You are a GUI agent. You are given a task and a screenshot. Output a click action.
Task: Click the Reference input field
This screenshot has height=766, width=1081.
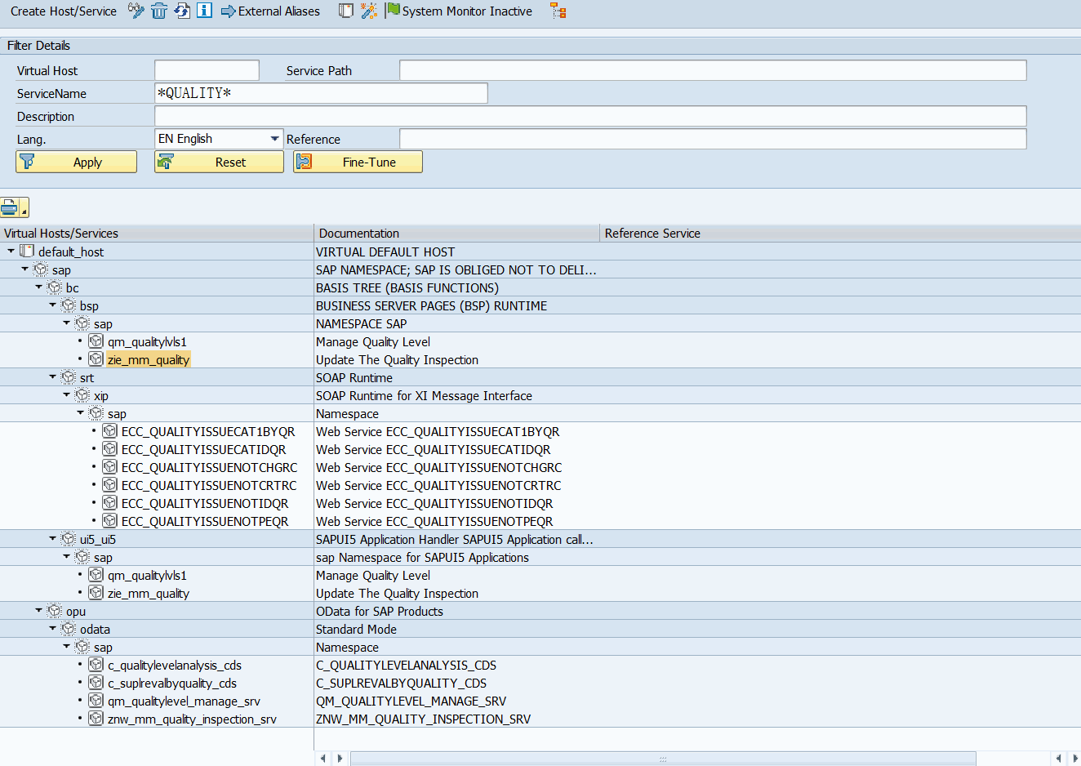713,139
